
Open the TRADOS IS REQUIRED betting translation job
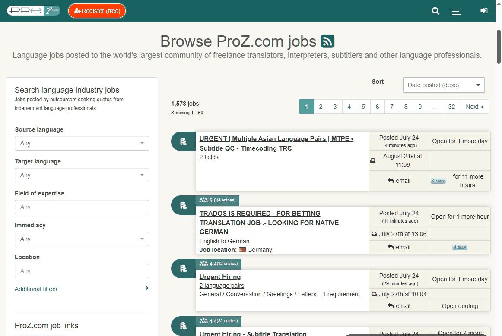pyautogui.click(x=269, y=223)
